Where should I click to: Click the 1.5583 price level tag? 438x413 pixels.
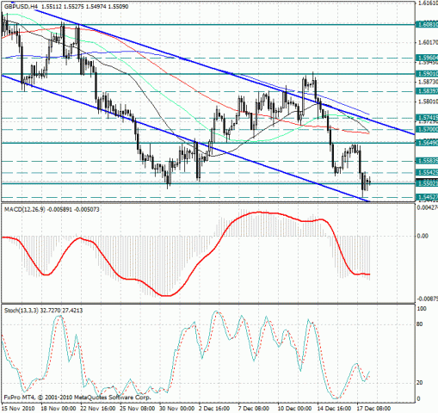point(427,161)
